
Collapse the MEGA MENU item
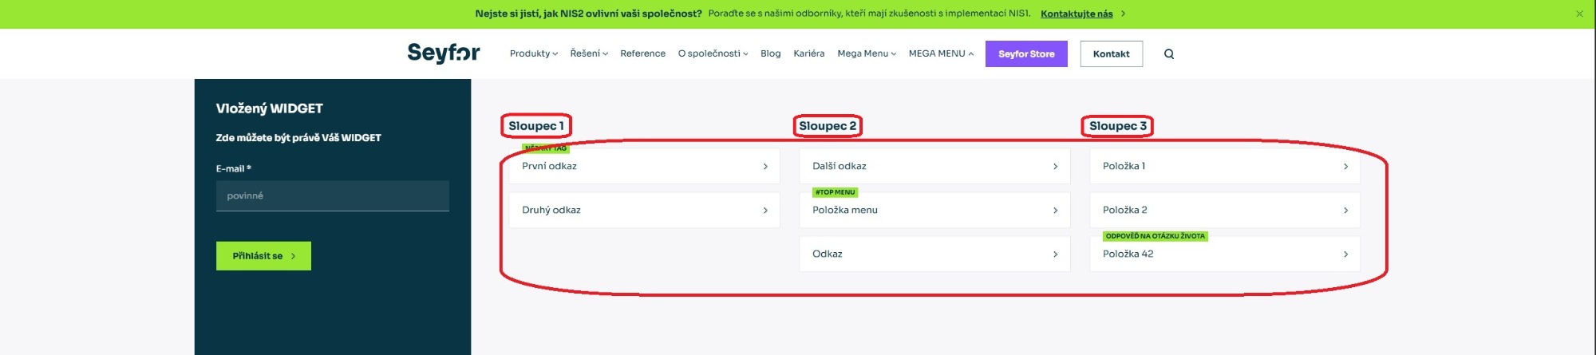coord(941,53)
